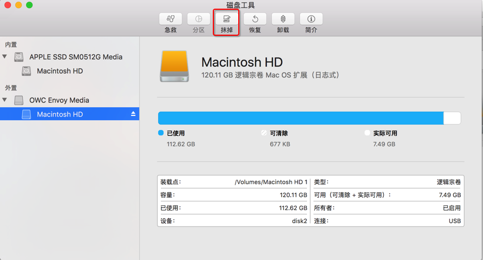Click the Info (简介) toolbar icon
The width and height of the screenshot is (483, 260).
pos(311,19)
